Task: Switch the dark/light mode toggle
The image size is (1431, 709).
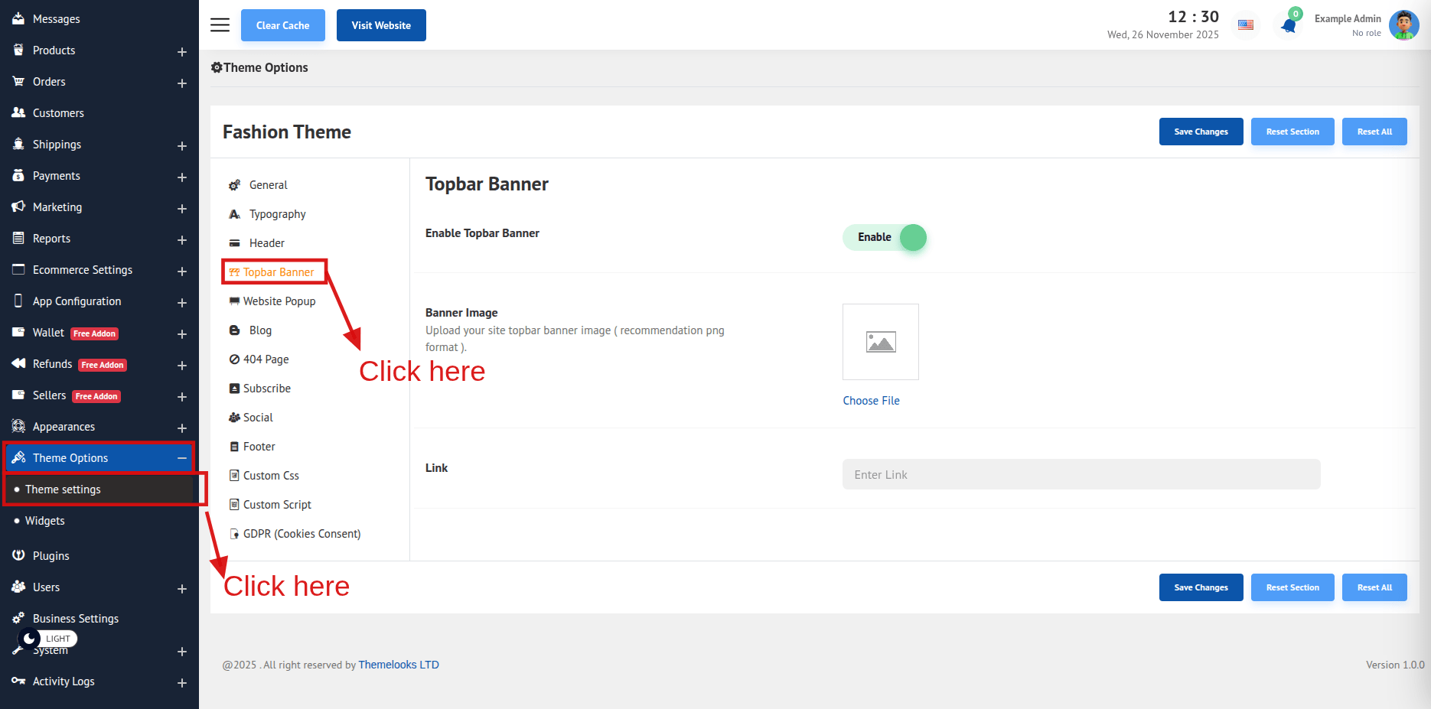Action: point(47,638)
